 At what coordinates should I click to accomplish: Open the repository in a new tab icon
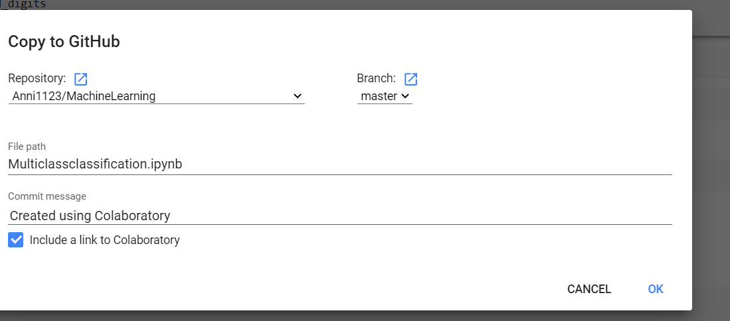(x=81, y=79)
